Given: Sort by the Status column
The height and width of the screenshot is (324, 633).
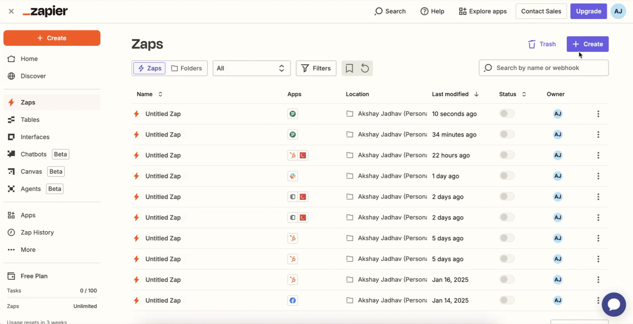Looking at the screenshot, I should (513, 94).
